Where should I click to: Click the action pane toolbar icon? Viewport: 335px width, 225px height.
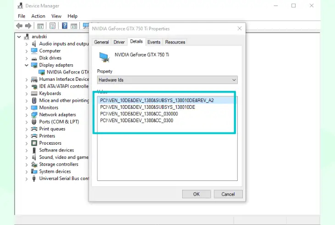(x=74, y=26)
